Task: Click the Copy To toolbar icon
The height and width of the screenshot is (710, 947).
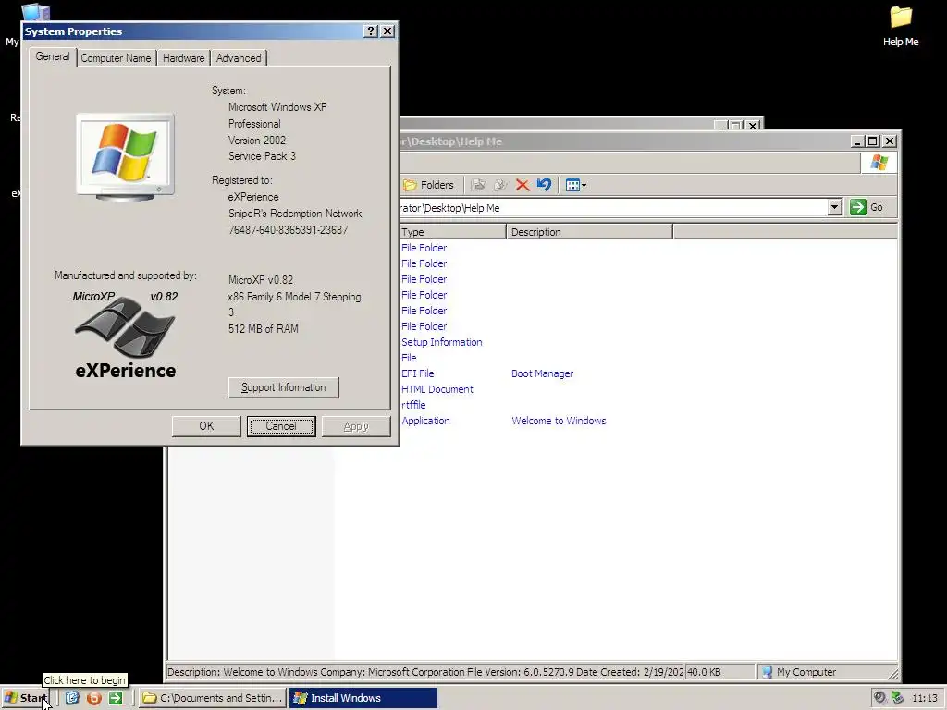Action: point(500,185)
